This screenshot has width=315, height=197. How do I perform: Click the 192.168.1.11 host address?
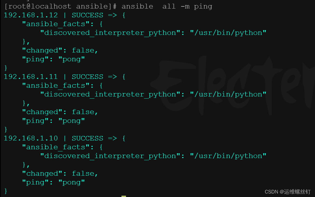click(x=31, y=77)
